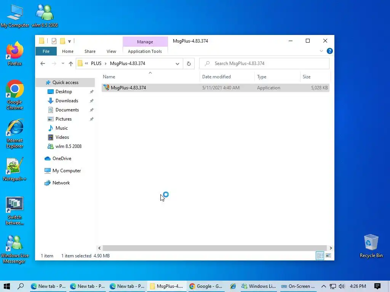This screenshot has width=390, height=292.
Task: Open Pictures in the navigation pane
Action: 64,119
